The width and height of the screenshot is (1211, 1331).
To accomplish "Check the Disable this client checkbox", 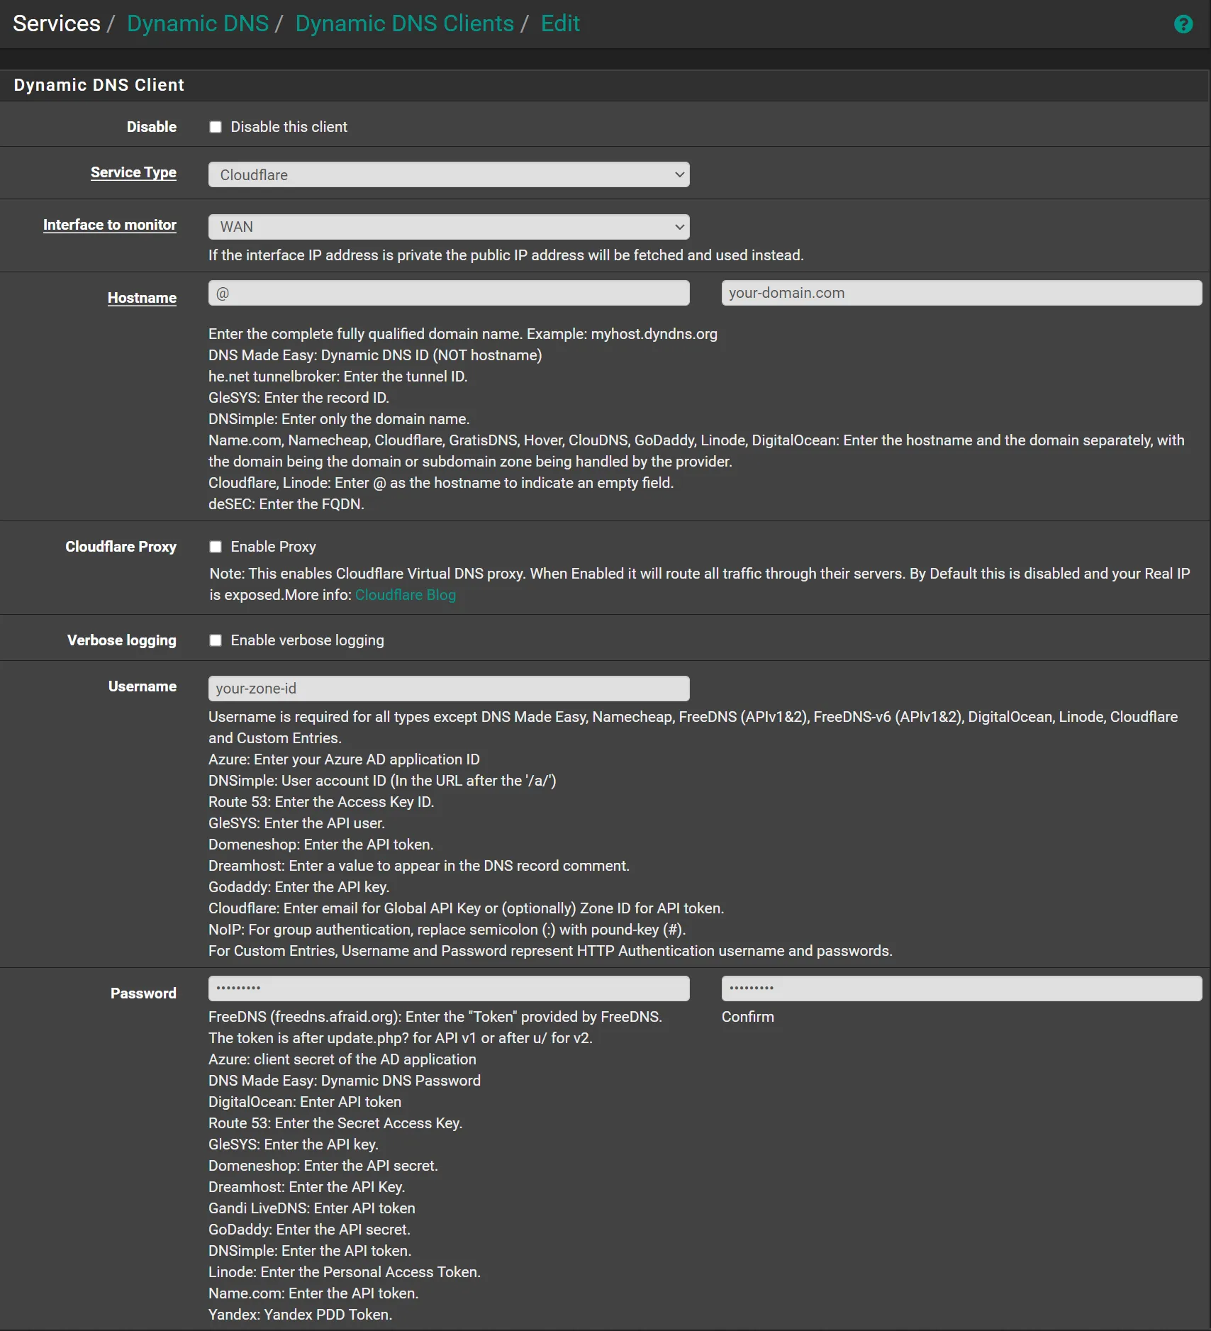I will [216, 127].
